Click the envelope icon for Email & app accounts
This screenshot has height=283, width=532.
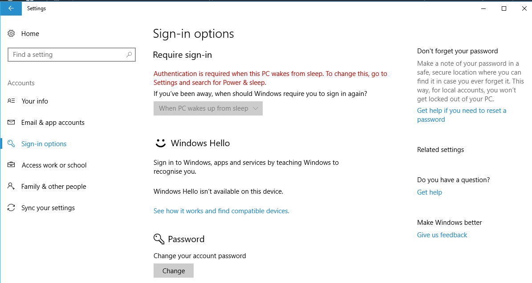pos(11,122)
